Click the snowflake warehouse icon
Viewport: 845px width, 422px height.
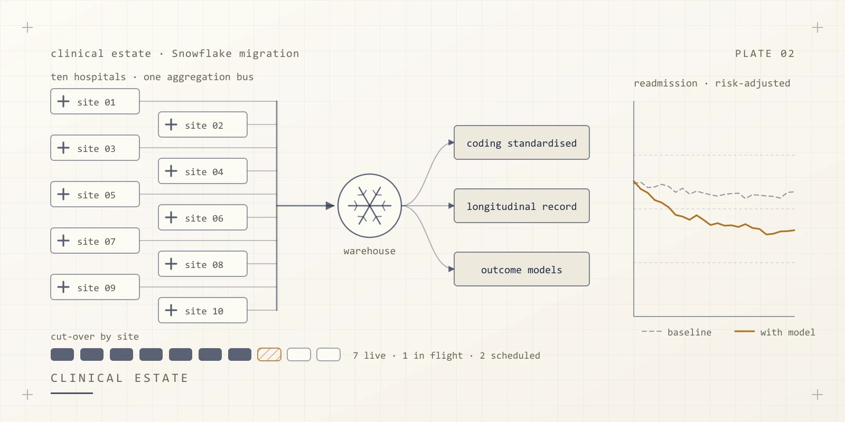[x=370, y=206]
